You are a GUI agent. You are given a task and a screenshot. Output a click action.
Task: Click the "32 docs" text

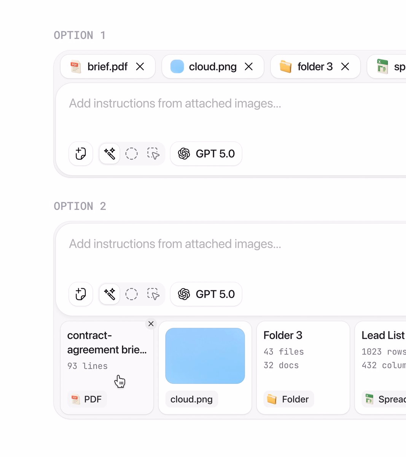point(281,366)
